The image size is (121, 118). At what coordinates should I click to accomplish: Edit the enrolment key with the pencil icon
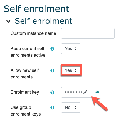point(85,92)
